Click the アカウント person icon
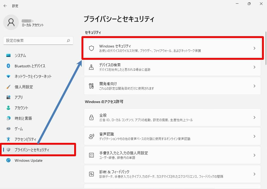The width and height of the screenshot is (267, 189). 8,108
